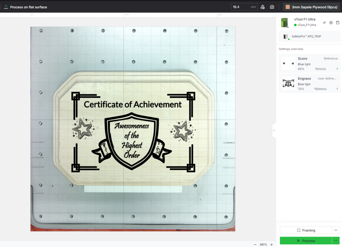Click the 391% zoom level value
342x247 pixels.
263,245
